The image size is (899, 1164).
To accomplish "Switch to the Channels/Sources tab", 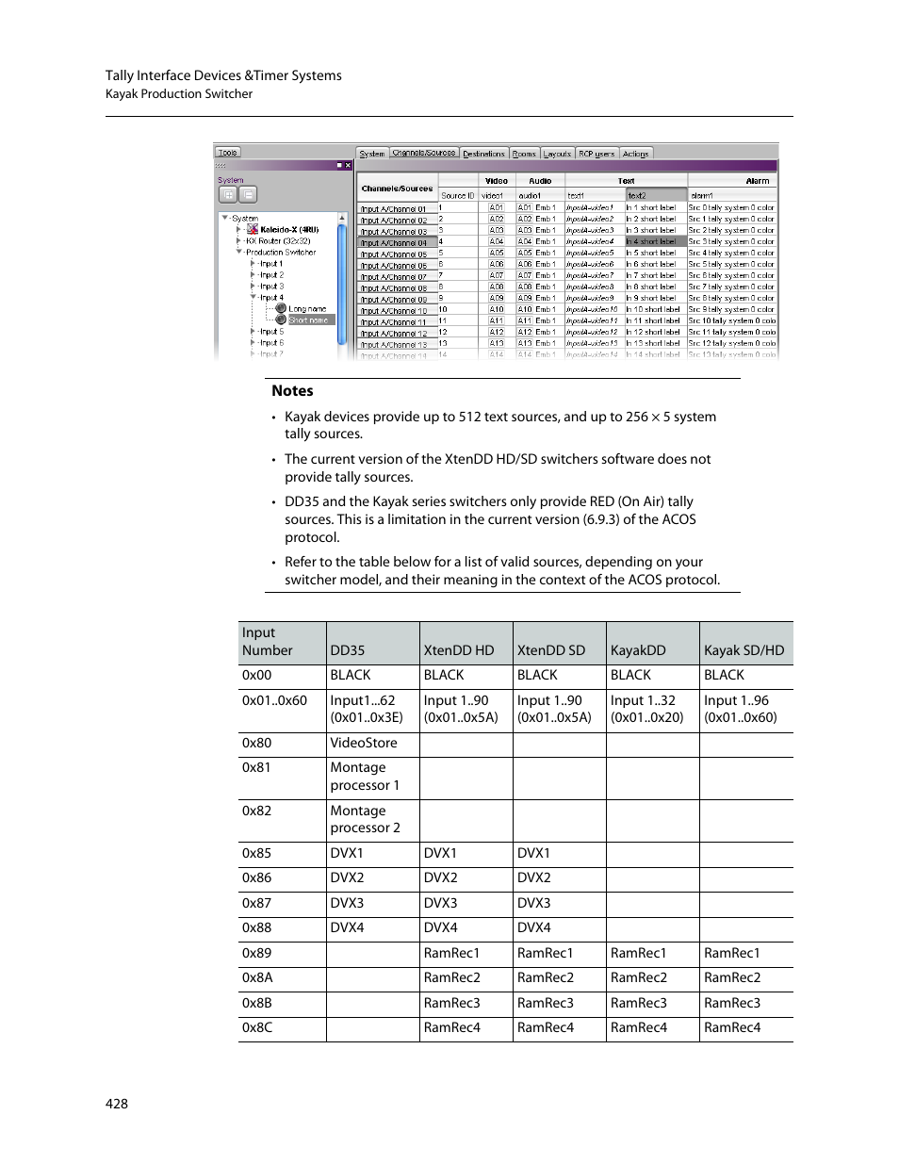I will (x=424, y=153).
